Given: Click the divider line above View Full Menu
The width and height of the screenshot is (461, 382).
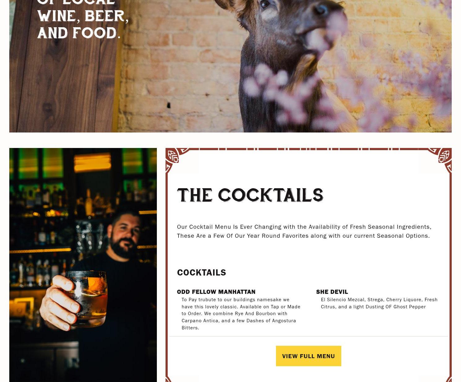Looking at the screenshot, I should point(308,336).
